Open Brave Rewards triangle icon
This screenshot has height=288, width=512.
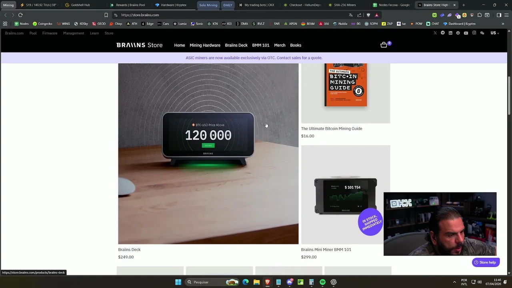point(376,15)
